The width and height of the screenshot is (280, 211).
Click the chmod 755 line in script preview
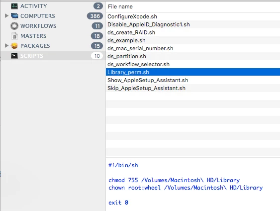point(174,180)
